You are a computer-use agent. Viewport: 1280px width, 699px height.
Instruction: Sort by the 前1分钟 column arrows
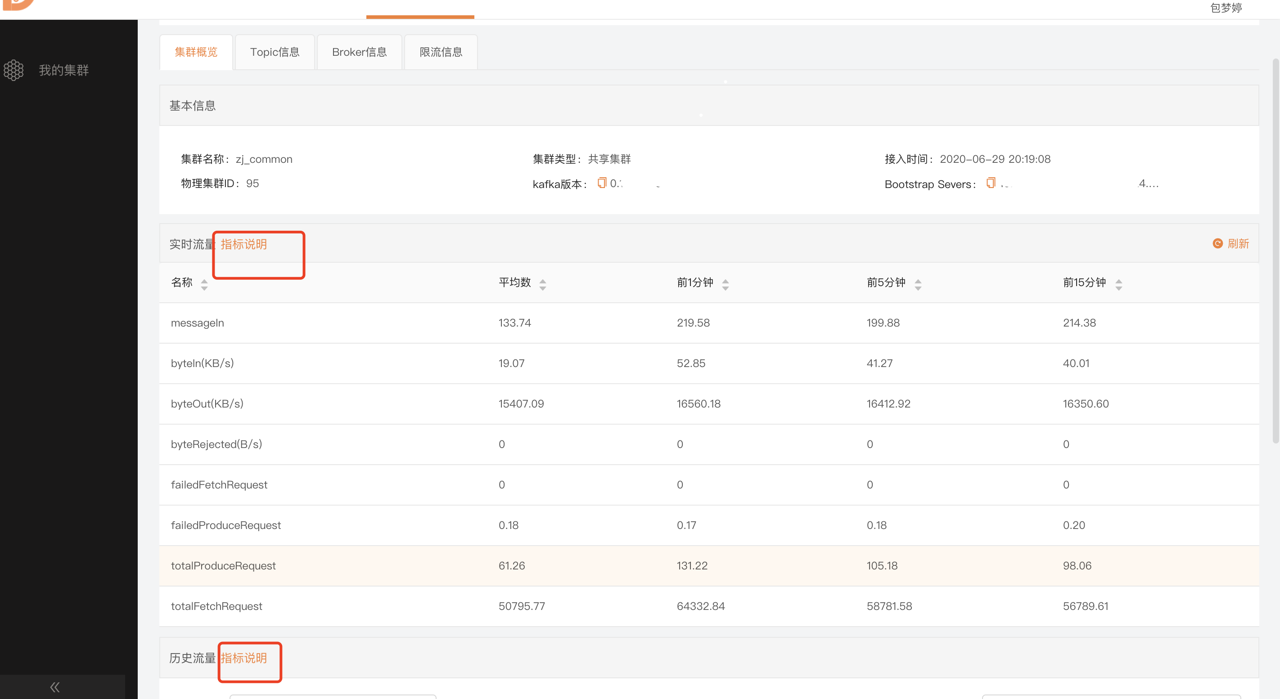(725, 284)
